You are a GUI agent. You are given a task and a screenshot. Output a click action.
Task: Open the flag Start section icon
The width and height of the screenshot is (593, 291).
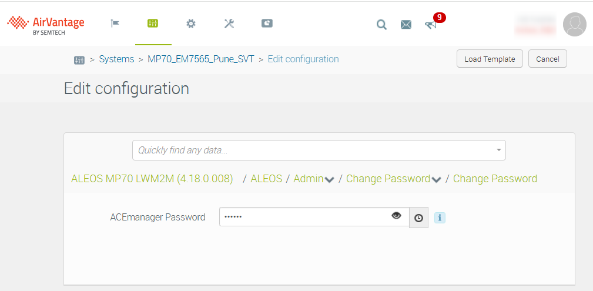[115, 24]
